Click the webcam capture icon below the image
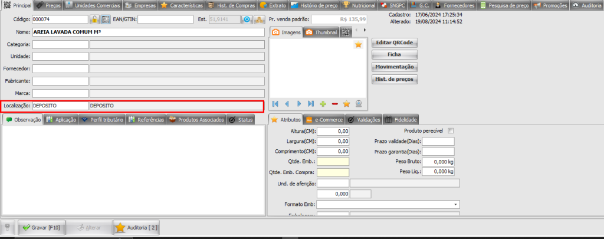 point(358,104)
